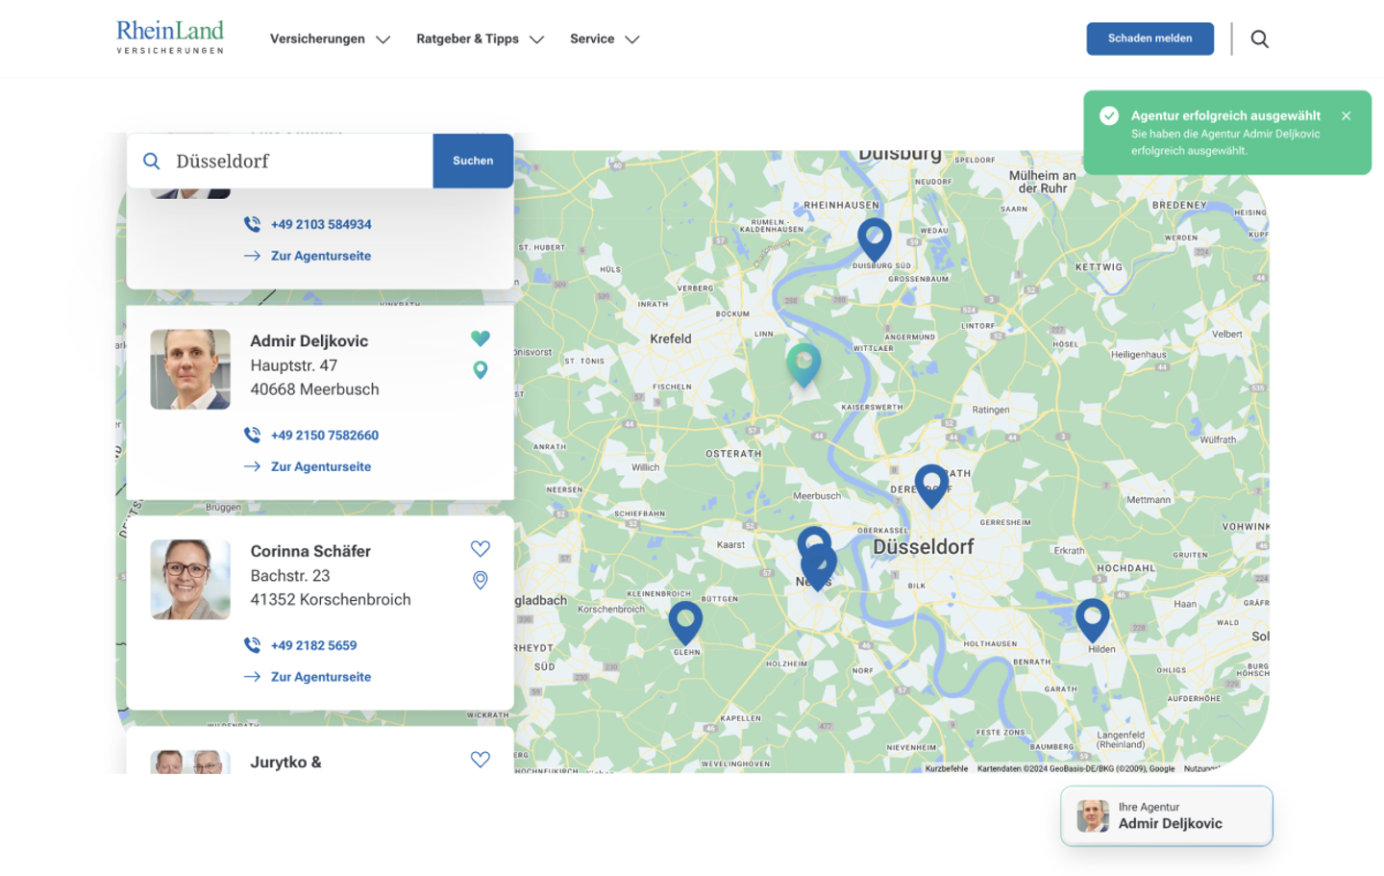Expand the Versicherungen menu
The image size is (1384, 876).
click(330, 39)
